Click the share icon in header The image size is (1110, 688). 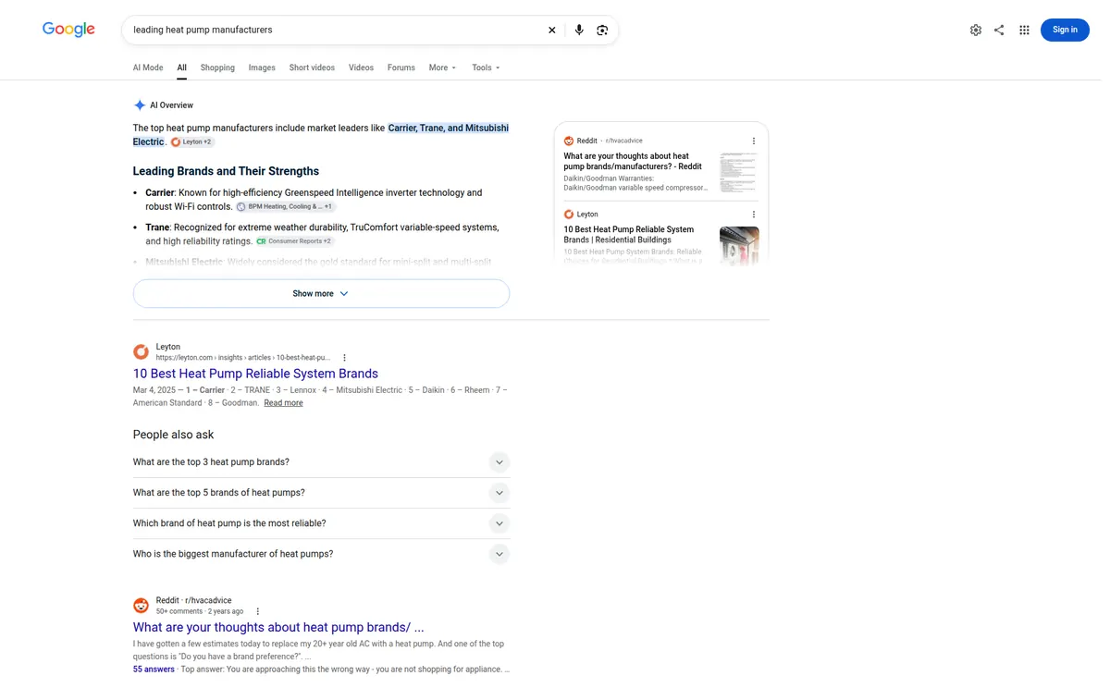tap(999, 30)
